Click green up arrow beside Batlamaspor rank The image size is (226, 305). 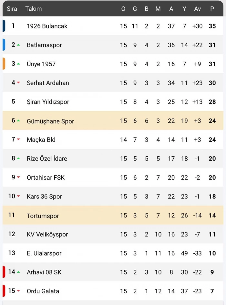[18, 45]
